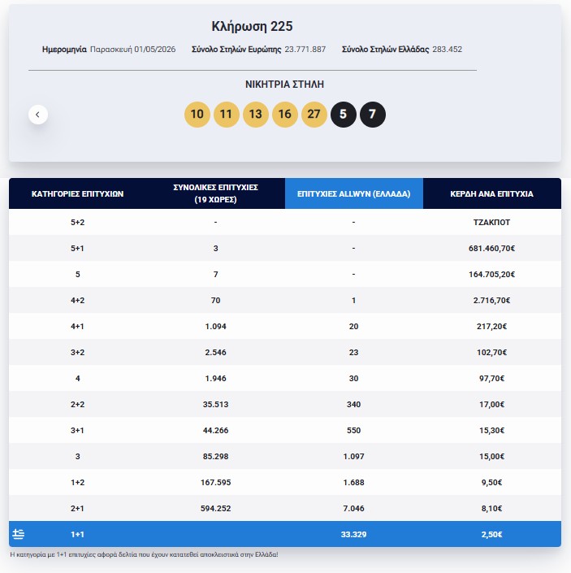
Task: Click the total wins value 167.595
Action: click(215, 482)
